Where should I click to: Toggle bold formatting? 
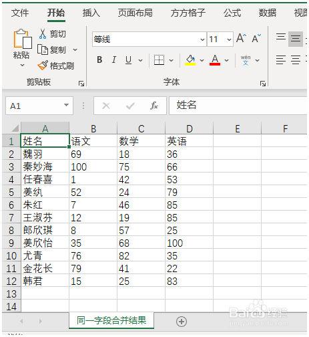point(99,60)
